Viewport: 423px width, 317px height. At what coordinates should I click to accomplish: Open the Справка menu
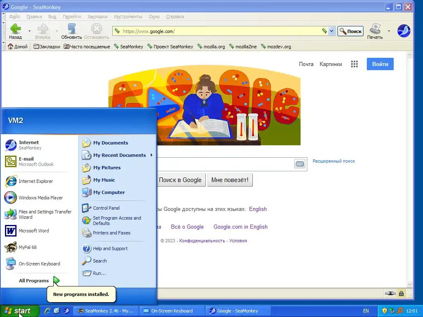(x=175, y=17)
